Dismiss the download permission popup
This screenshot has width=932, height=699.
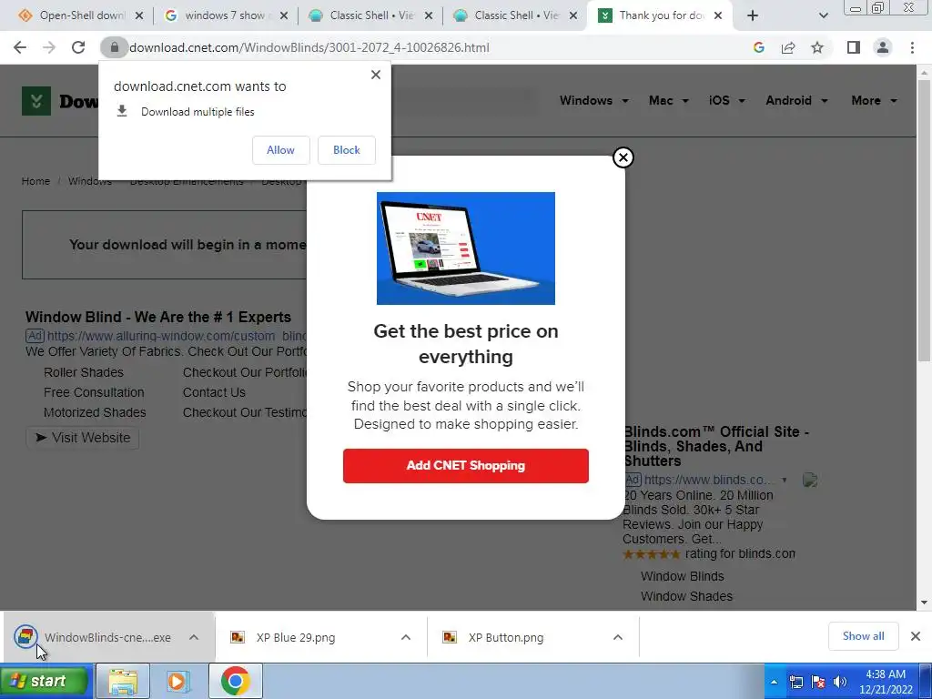tap(376, 75)
